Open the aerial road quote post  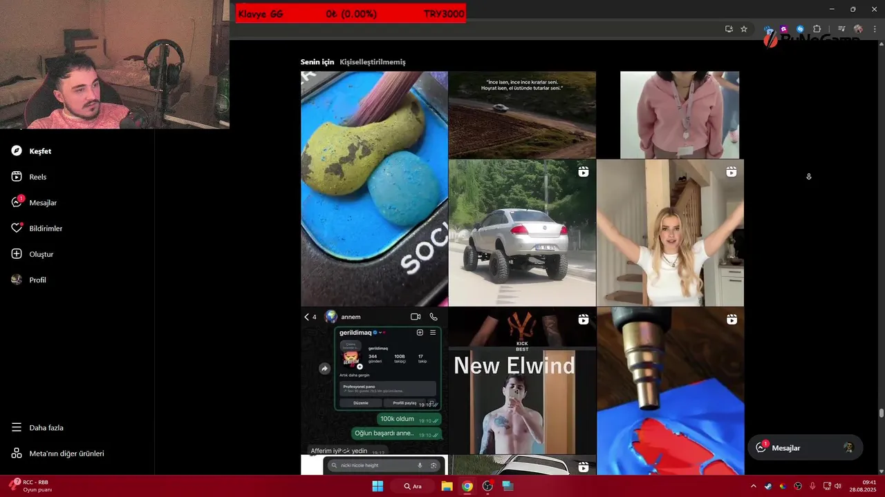click(522, 115)
